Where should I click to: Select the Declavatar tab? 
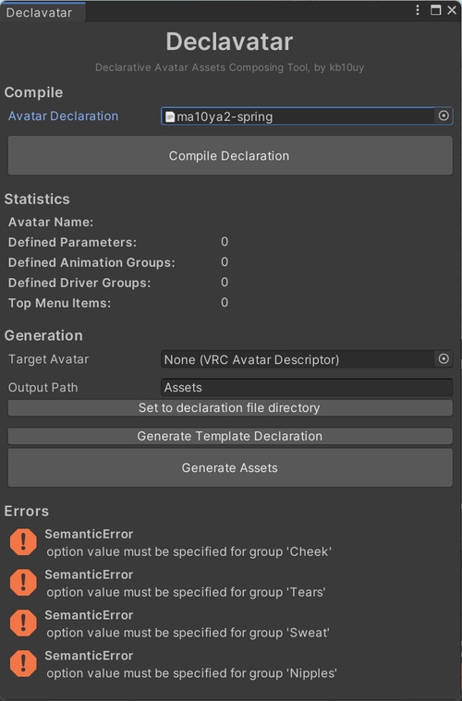point(40,13)
